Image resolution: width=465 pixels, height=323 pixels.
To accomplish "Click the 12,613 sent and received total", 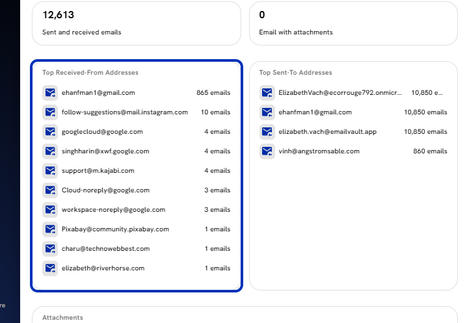I will 58,15.
